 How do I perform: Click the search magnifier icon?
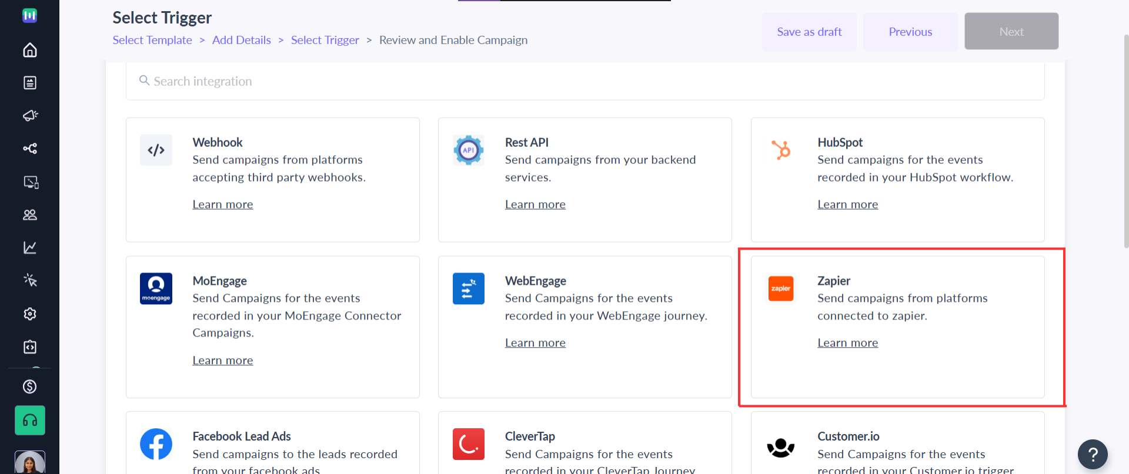pyautogui.click(x=144, y=80)
